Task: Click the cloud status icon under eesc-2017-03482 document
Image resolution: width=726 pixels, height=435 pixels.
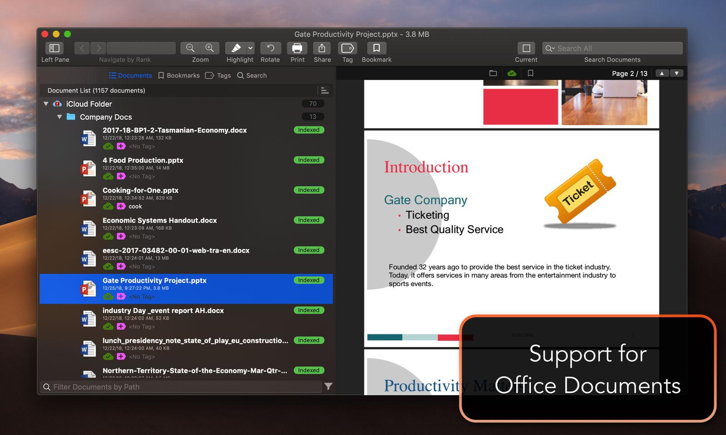Action: click(x=108, y=267)
